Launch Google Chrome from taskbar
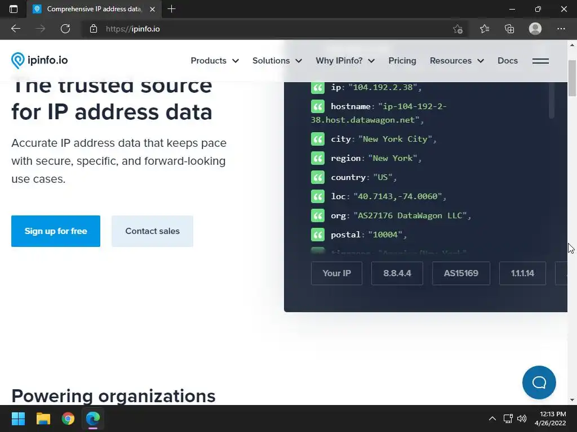577x432 pixels. tap(68, 418)
